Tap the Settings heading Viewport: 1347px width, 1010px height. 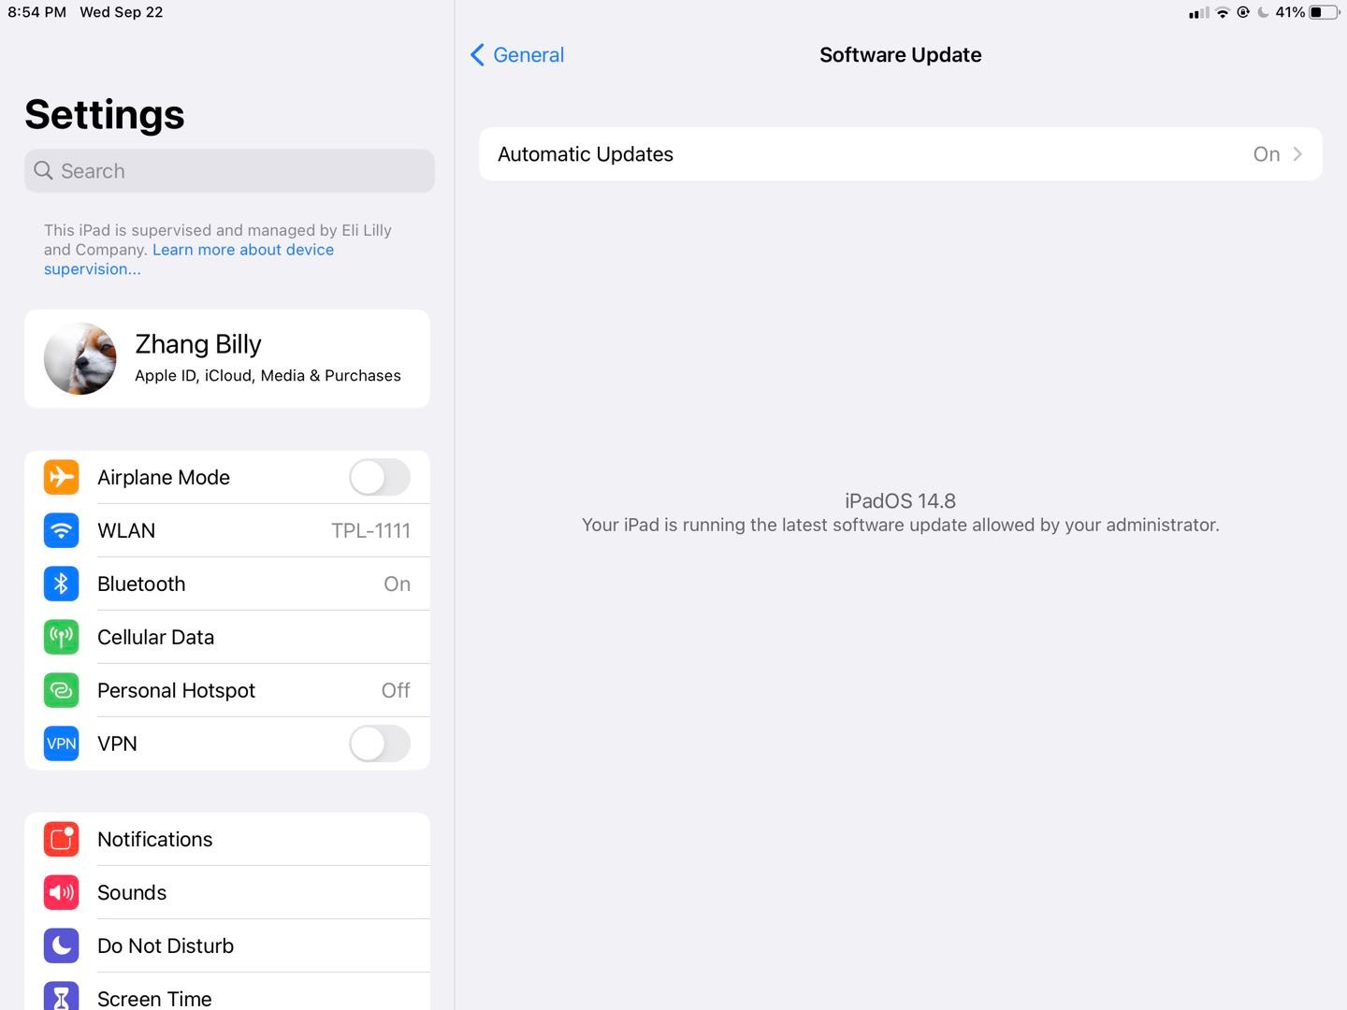(x=105, y=114)
